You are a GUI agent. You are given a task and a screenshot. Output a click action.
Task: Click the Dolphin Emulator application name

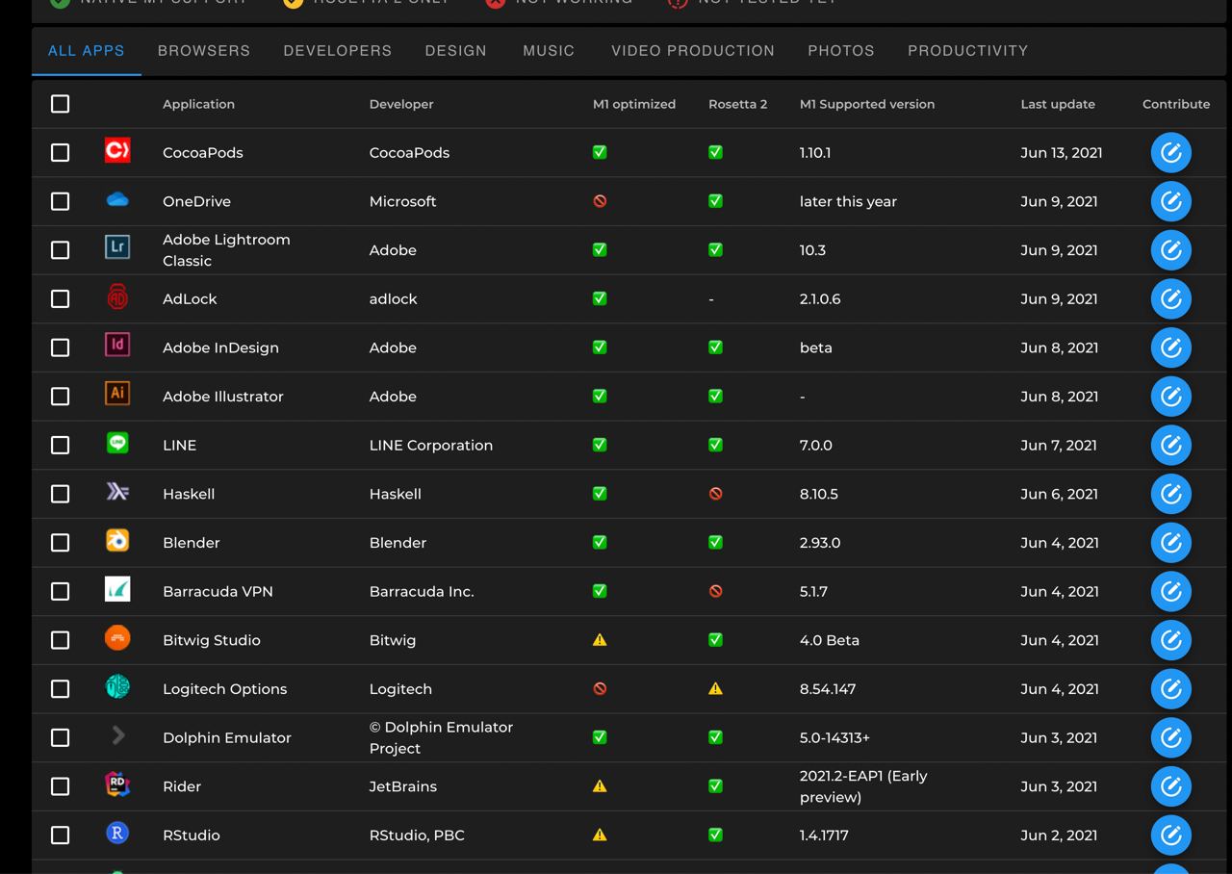(x=227, y=737)
